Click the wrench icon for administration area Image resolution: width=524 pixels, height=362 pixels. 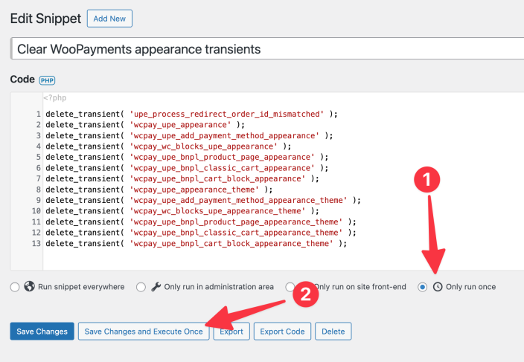click(x=156, y=287)
